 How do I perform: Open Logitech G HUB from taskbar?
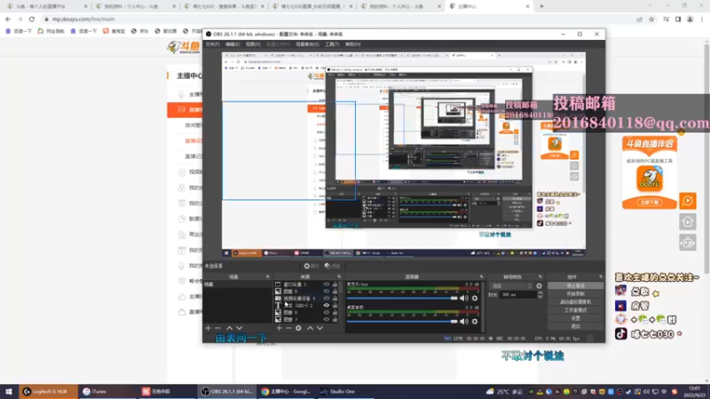click(48, 392)
